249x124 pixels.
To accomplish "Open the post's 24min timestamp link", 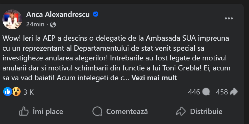I will [x=35, y=25].
